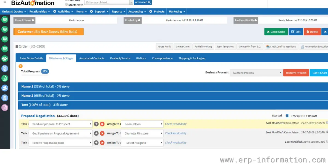This screenshot has width=328, height=164.
Task: Click the third shopping cart sidebar icon
Action: [5, 39]
